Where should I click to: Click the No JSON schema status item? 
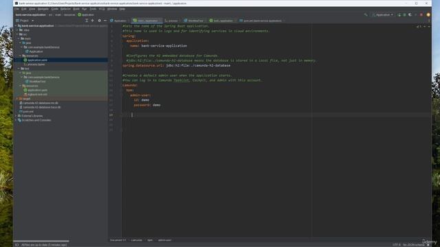point(414,245)
